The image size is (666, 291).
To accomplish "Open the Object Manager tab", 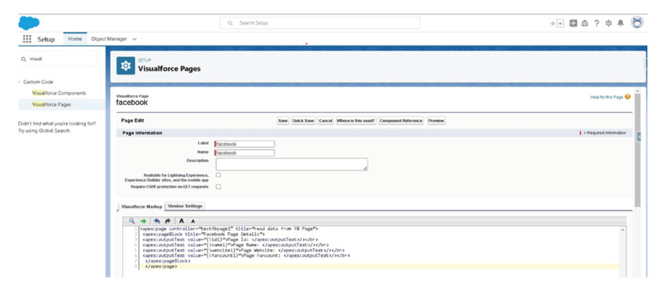I will click(109, 39).
